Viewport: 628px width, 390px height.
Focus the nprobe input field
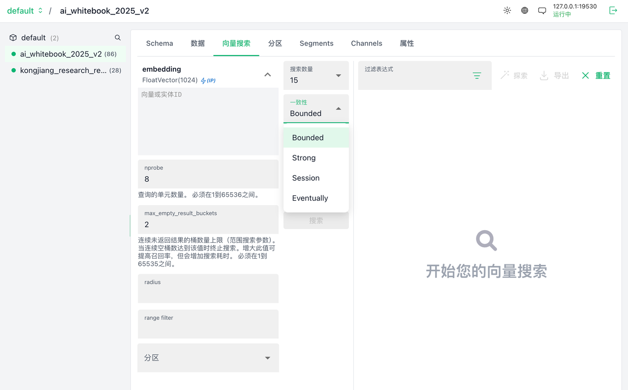(208, 174)
